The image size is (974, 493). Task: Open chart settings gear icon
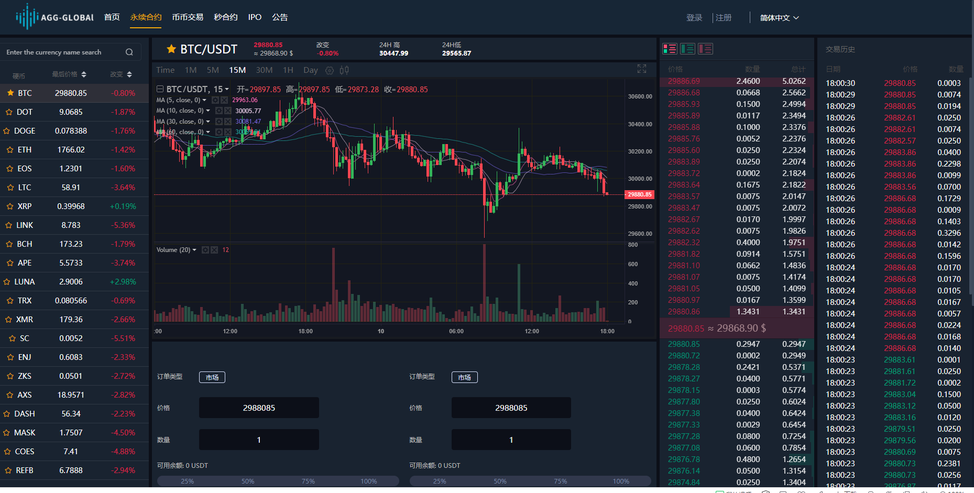point(330,70)
